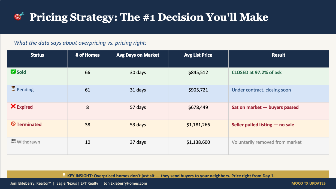This screenshot has height=189, width=336.
Task: Select the Pending row's 31 days cell
Action: (138, 90)
